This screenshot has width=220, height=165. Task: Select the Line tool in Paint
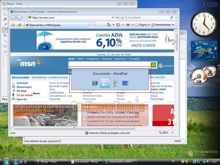coord(5,41)
